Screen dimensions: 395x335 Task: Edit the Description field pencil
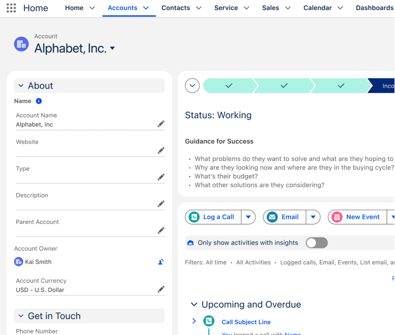click(x=161, y=204)
